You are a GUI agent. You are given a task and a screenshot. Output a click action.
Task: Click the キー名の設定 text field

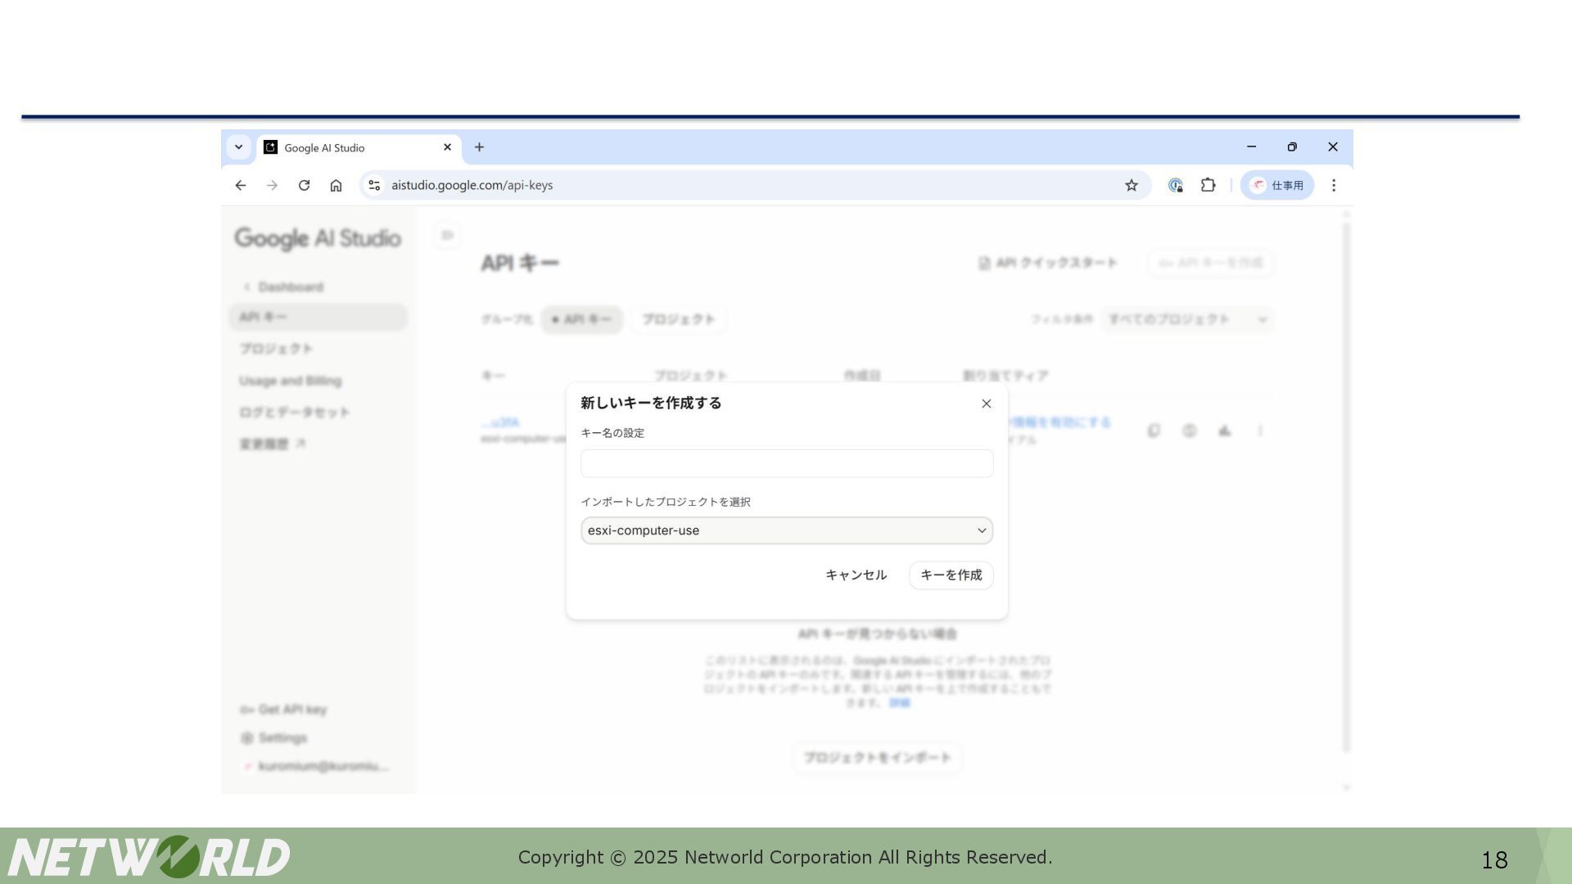786,463
